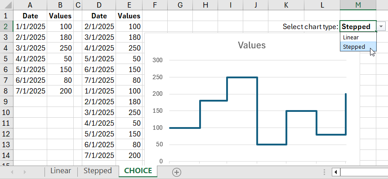Click the previous sheet navigation arrow
388x179 pixels.
[12, 172]
